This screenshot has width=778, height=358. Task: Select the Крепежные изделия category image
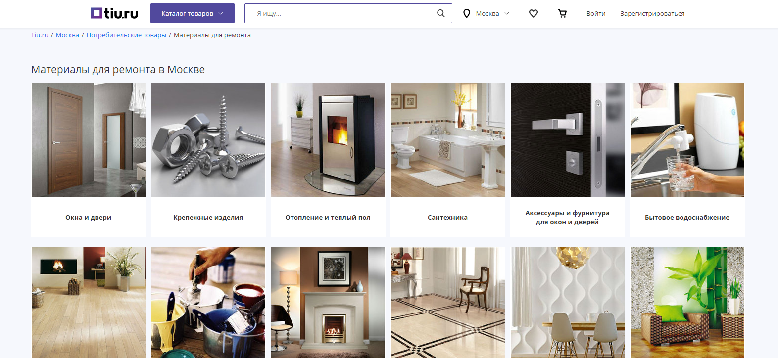pyautogui.click(x=208, y=140)
